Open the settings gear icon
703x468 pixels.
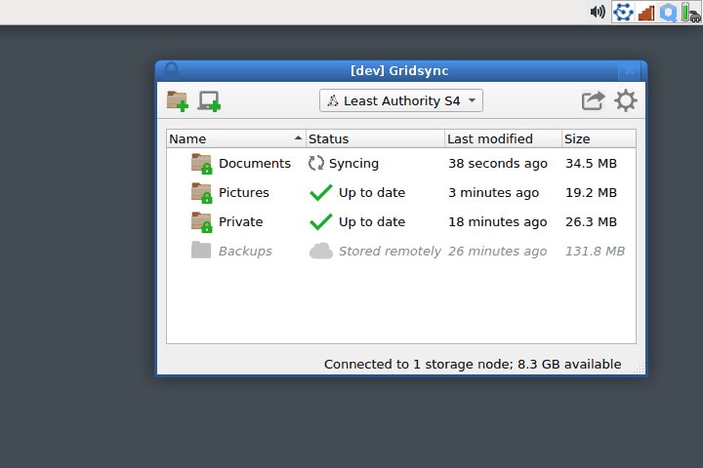[626, 100]
